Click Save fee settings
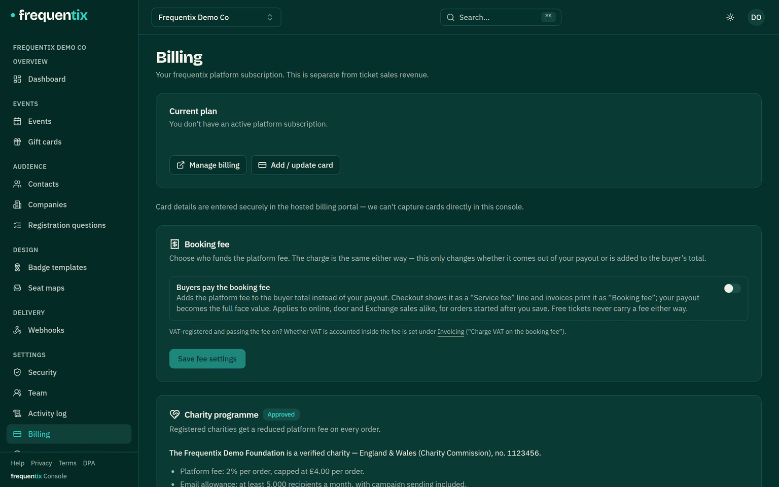This screenshot has height=487, width=779. tap(207, 359)
